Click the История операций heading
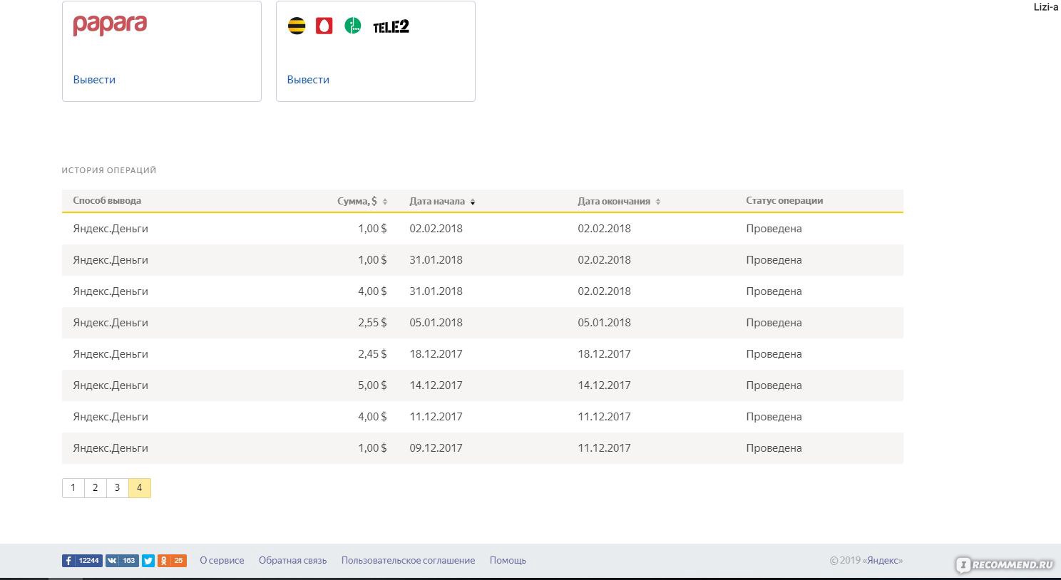This screenshot has height=580, width=1061. (109, 170)
